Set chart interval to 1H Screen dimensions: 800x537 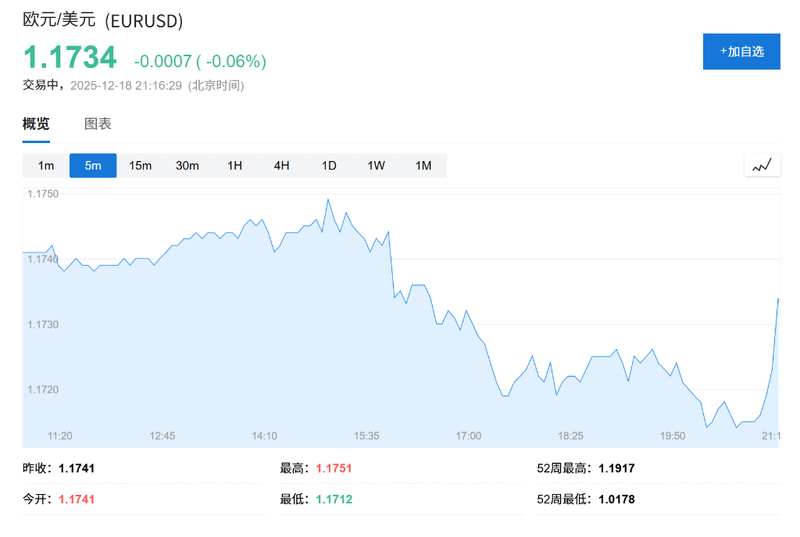(x=234, y=166)
